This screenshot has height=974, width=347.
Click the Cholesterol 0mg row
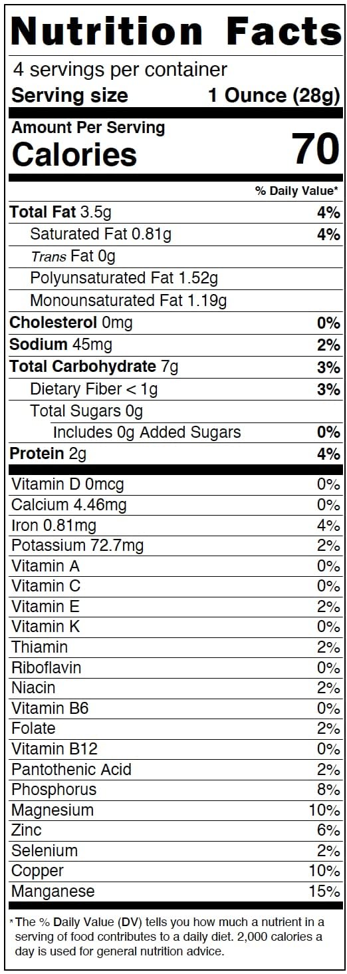pyautogui.click(x=175, y=323)
